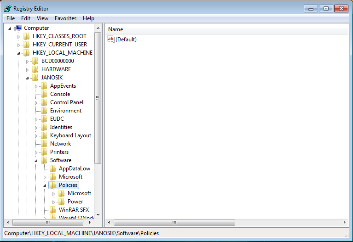Click the values pane scroll left arrow

pyautogui.click(x=109, y=222)
